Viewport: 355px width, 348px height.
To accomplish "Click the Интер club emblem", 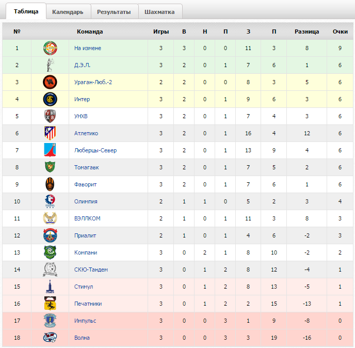I will click(x=50, y=99).
